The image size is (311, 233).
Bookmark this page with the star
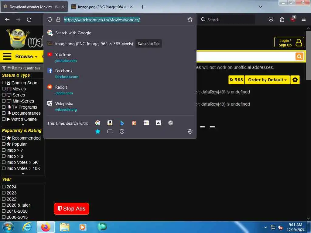190,19
